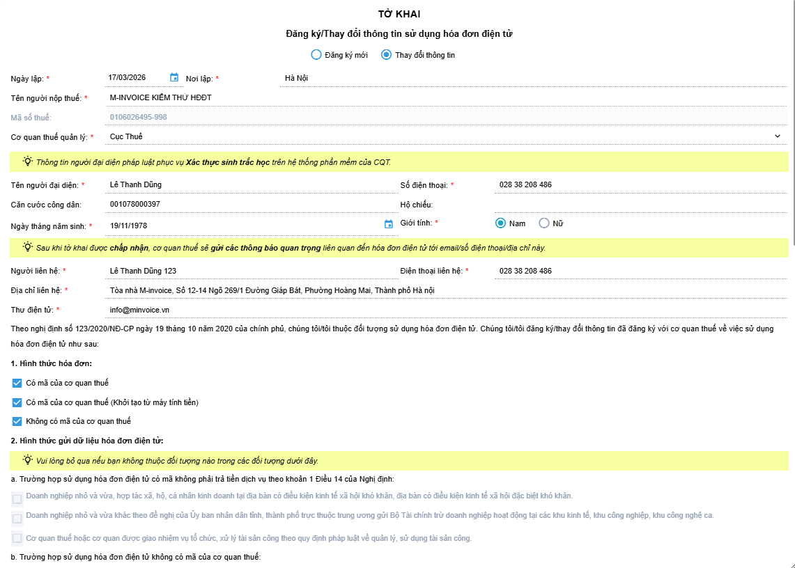The image size is (795, 568).
Task: Toggle the Khởi tạo từ máy tính tiền checkbox
Action: [x=17, y=402]
